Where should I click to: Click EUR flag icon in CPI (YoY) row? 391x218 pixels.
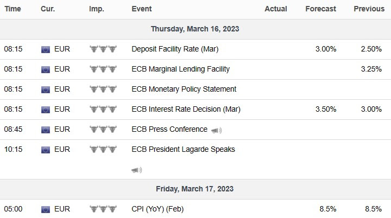coord(46,209)
